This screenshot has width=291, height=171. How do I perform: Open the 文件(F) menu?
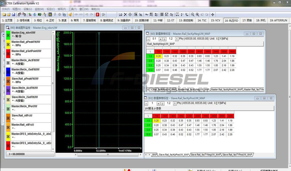click(x=6, y=9)
